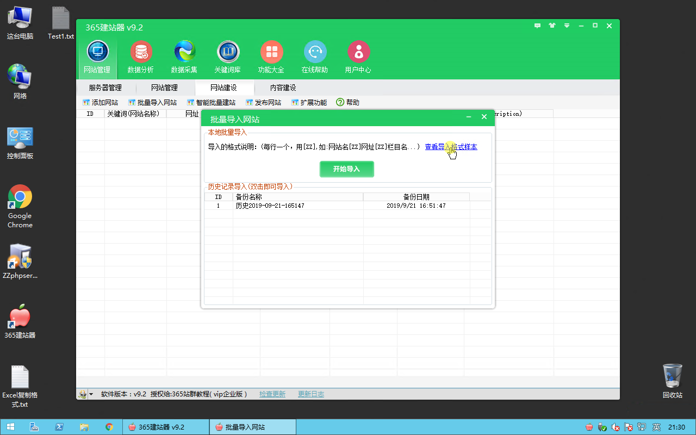Switch to the 网站建设 tab
Viewport: 696px width, 435px height.
[x=224, y=88]
